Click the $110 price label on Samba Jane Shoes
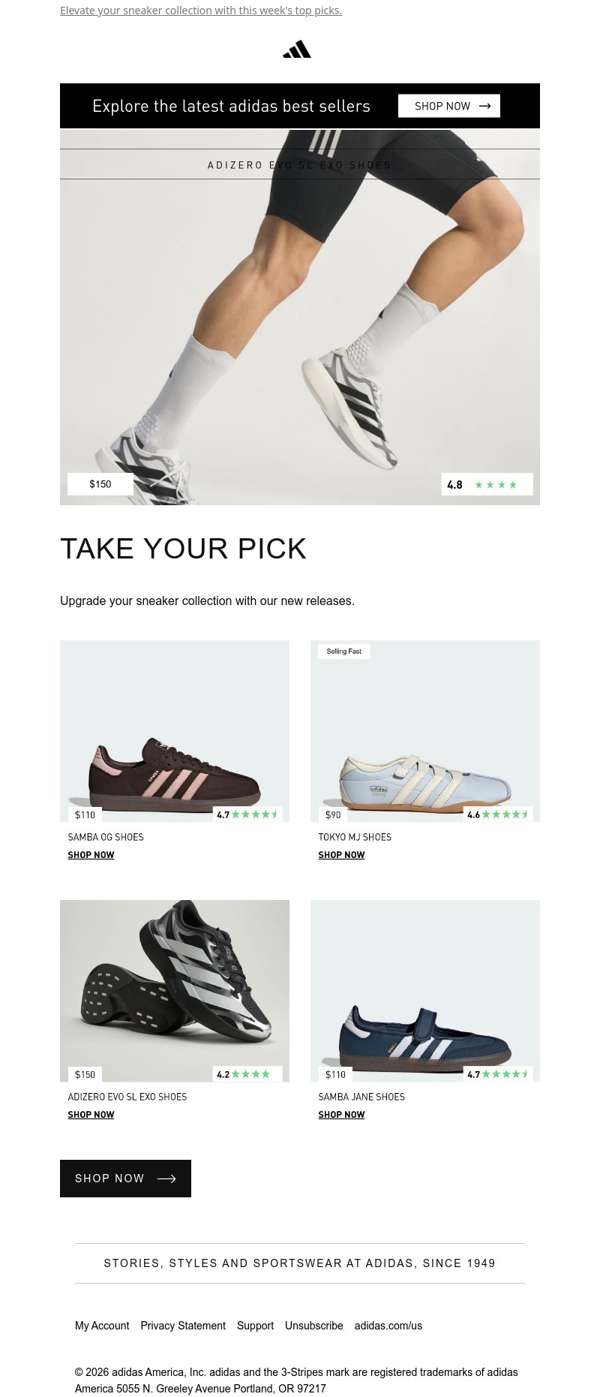600x1397 pixels. (335, 1073)
